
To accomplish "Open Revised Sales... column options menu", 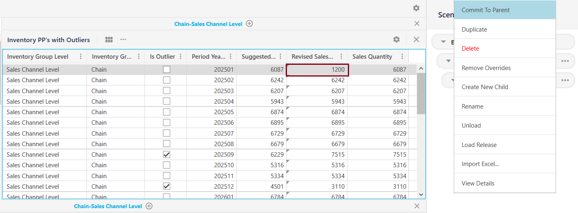I will pos(341,57).
